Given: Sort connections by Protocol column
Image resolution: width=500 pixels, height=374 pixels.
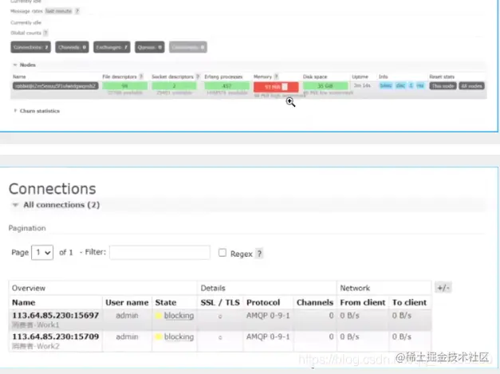Looking at the screenshot, I should point(263,302).
